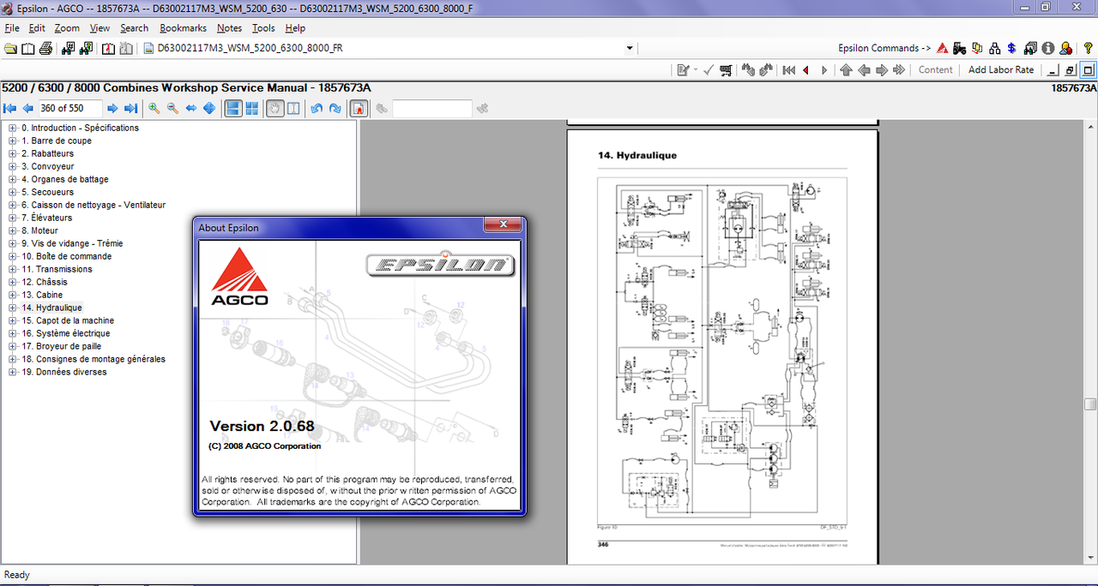
Task: Open the notes tool dropdown arrow
Action: [695, 70]
